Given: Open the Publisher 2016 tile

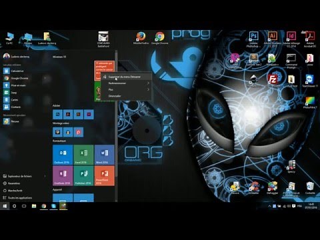Looking at the screenshot, I should tap(83, 175).
